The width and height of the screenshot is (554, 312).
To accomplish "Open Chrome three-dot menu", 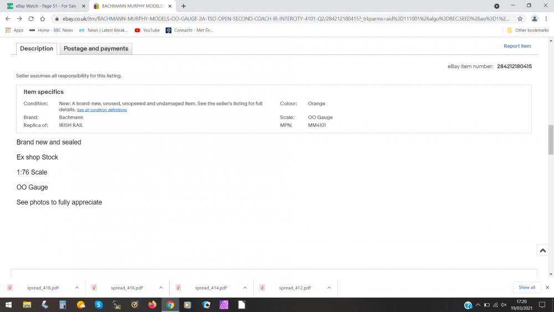I will [x=546, y=18].
